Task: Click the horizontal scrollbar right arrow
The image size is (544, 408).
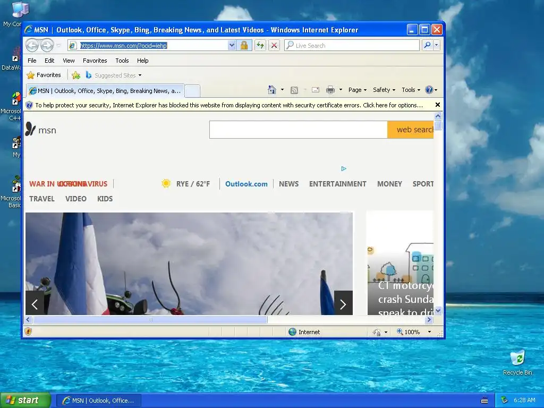Action: click(429, 319)
